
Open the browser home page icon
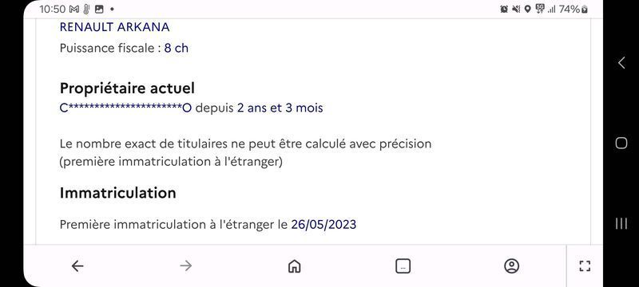pos(294,266)
